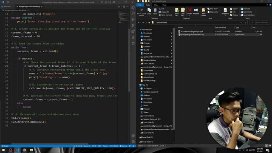Viewport: 272px width, 153px height.
Task: Click Select none in ribbon
Action: [x=246, y=12]
